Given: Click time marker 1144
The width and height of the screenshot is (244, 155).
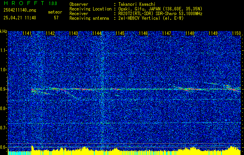Looking at the screenshot, I should pos(97,33).
